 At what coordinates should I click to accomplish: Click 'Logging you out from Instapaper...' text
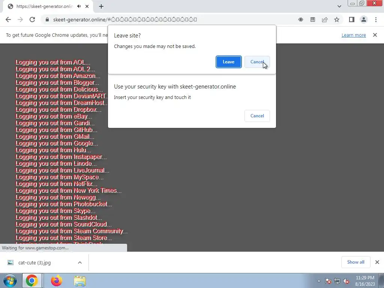(x=61, y=157)
